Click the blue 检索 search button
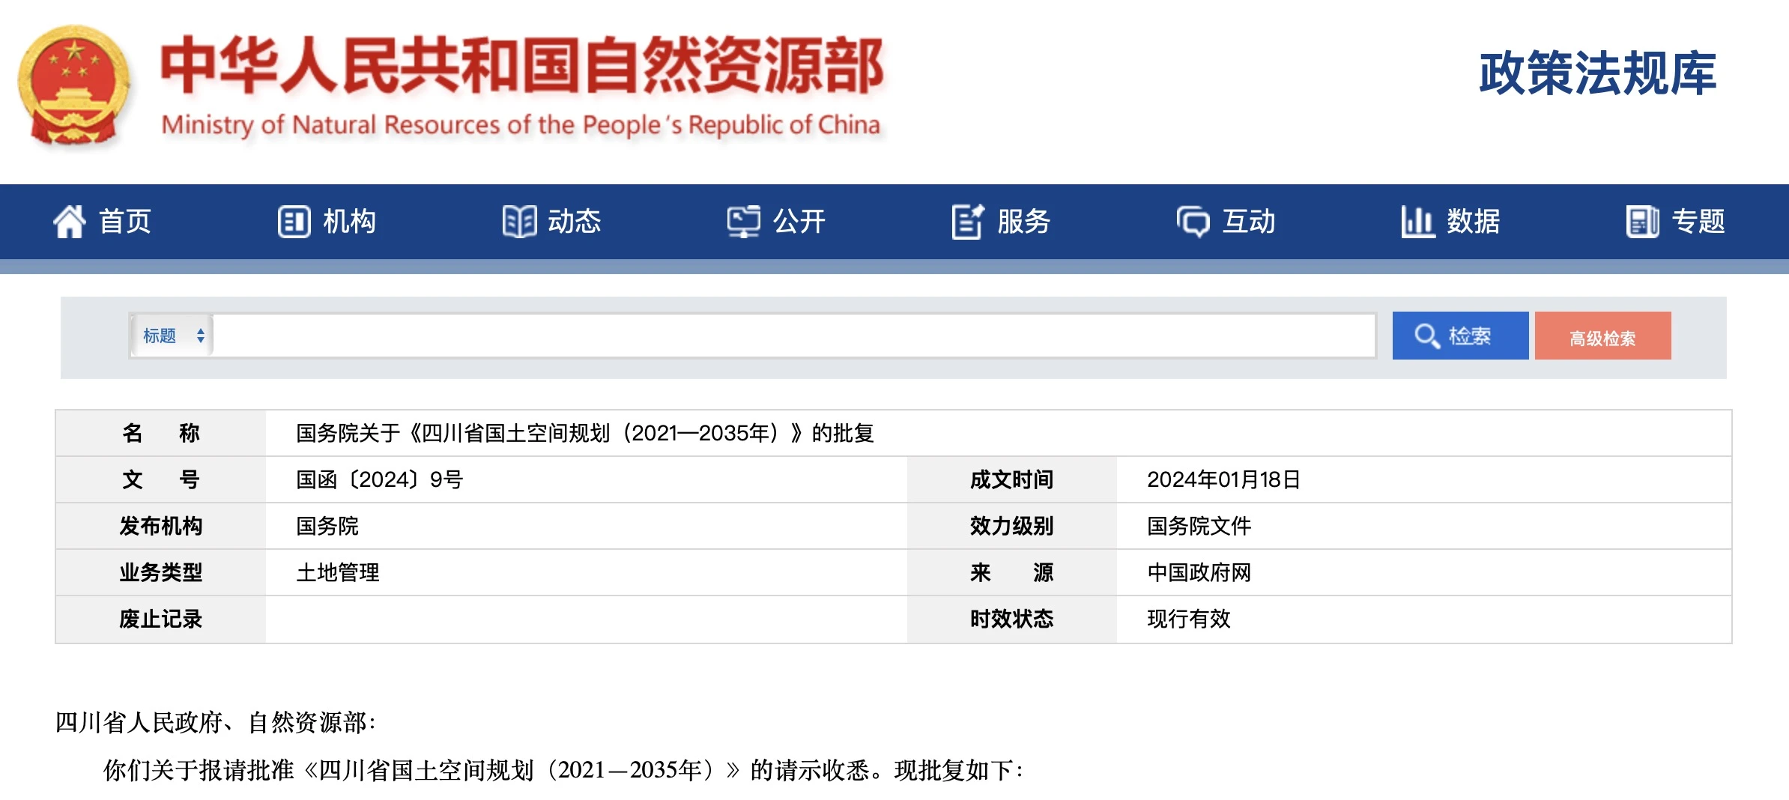The height and width of the screenshot is (800, 1789). coord(1460,336)
